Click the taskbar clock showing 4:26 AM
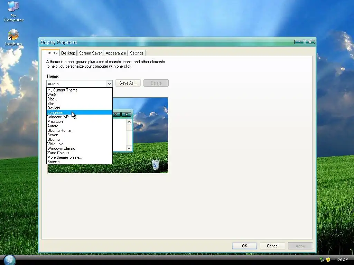Screen dimensions: 354x265 point(341,260)
